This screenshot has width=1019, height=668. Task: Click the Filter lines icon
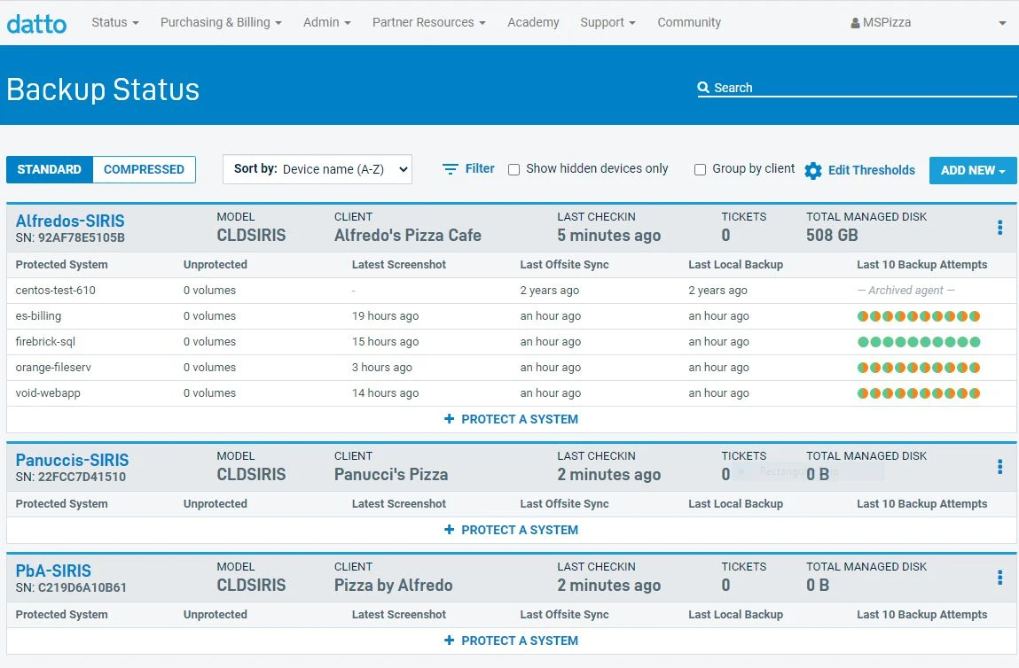click(451, 169)
